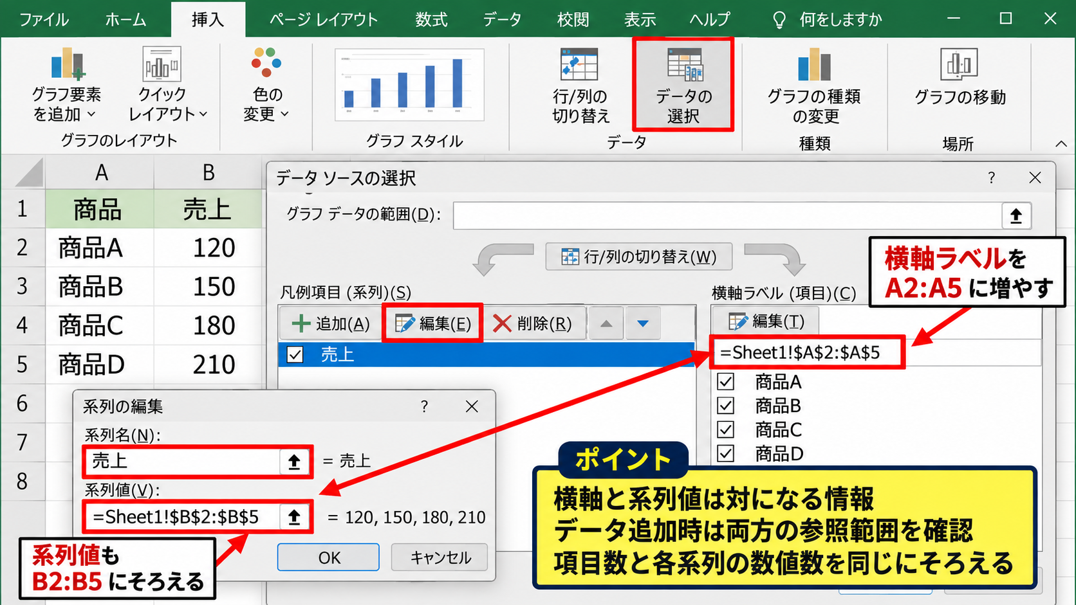Open クイックレイアウト gallery
Viewport: 1076px width, 605px height.
click(167, 85)
